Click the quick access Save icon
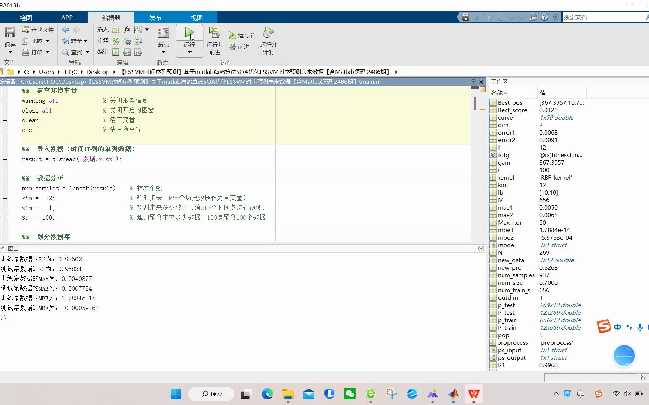 (x=466, y=17)
